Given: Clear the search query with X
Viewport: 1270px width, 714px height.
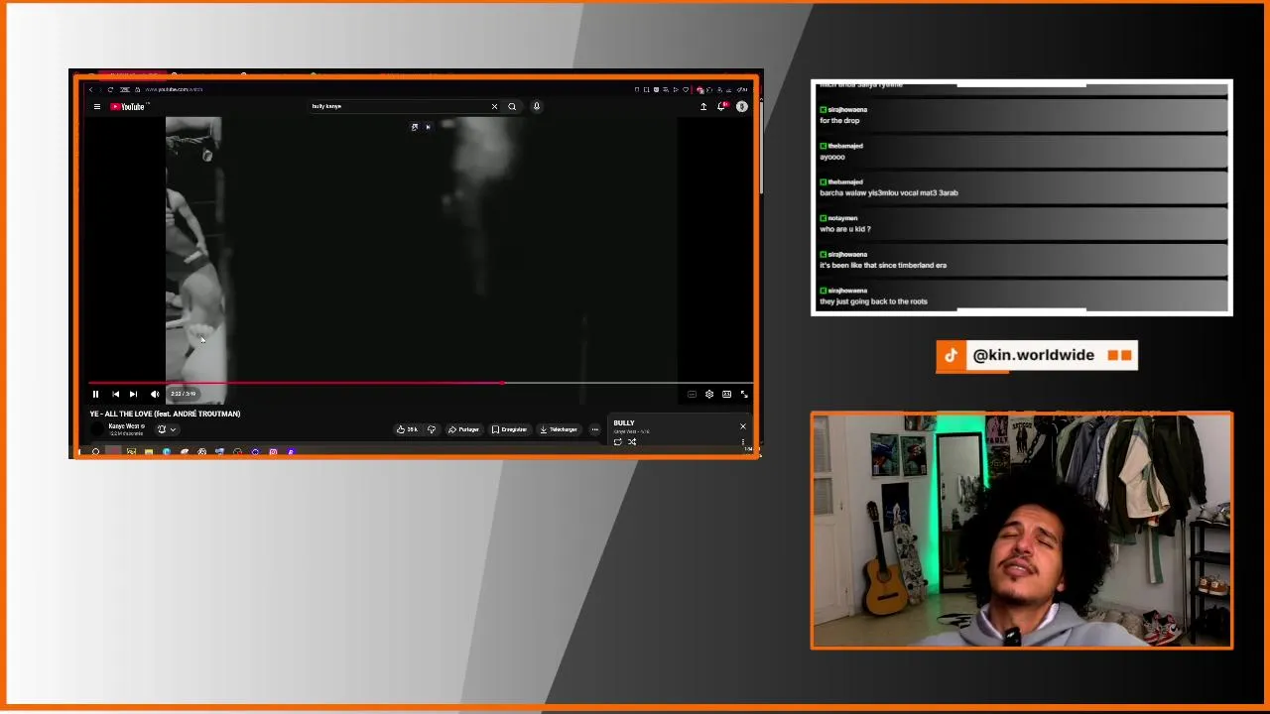Looking at the screenshot, I should pos(494,106).
